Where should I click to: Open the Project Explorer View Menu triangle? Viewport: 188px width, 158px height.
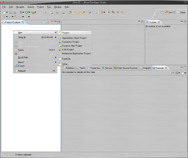click(52, 22)
